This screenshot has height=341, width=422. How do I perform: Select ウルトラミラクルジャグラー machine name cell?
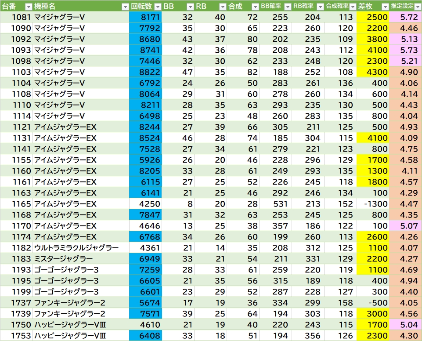[81, 248]
